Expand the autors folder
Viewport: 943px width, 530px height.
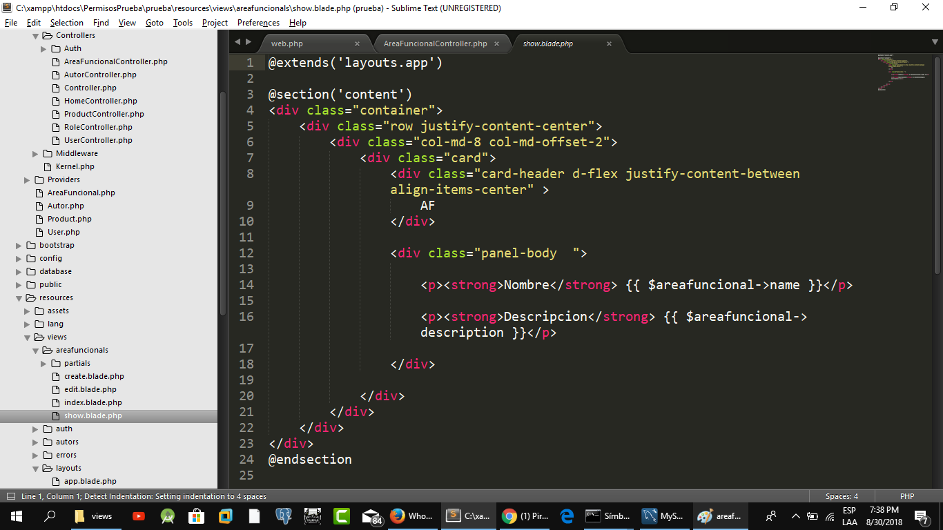36,442
